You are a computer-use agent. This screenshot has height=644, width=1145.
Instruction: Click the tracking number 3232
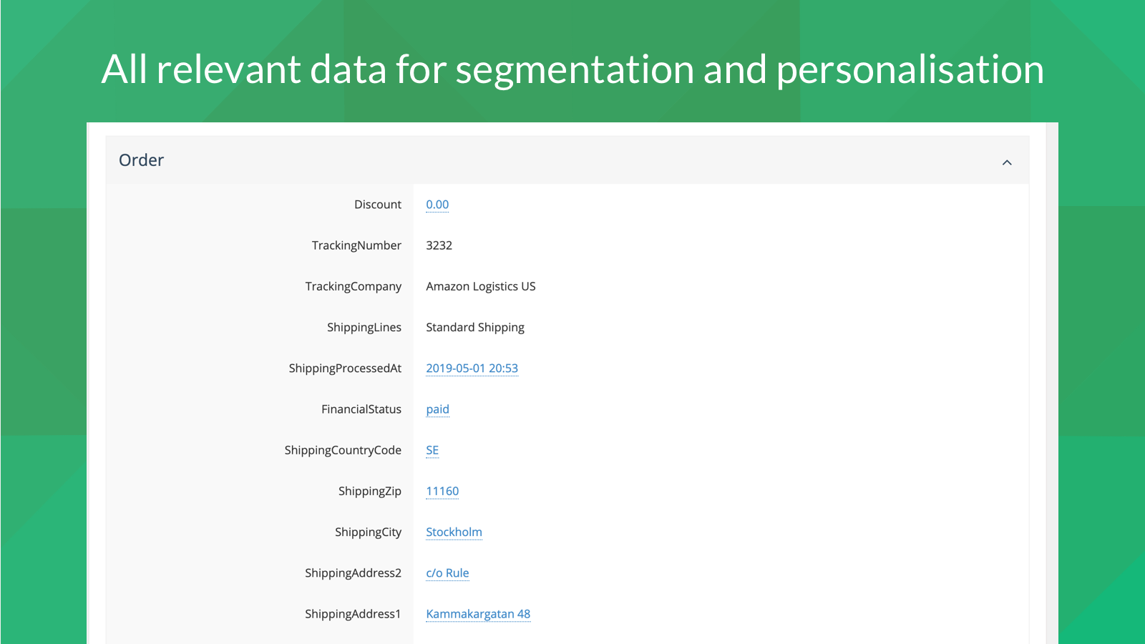pyautogui.click(x=439, y=245)
